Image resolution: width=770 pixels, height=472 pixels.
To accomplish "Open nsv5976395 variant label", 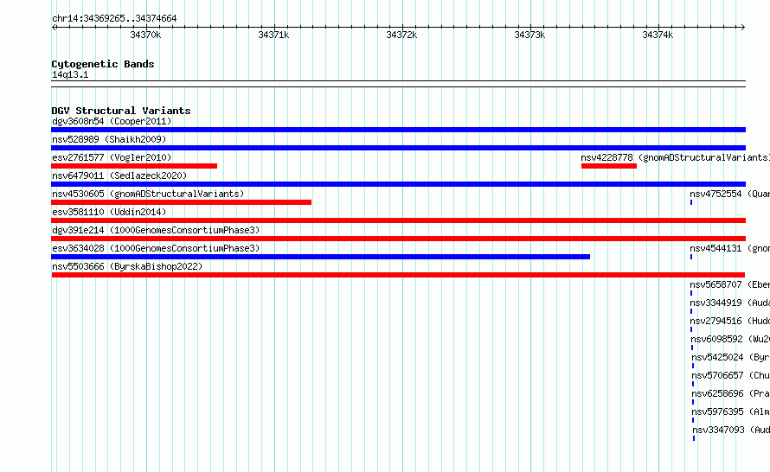I will tap(731, 411).
